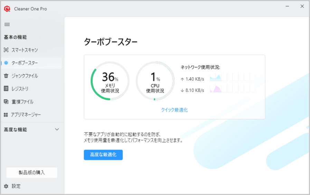Viewport: 310px width, 195px height.
Task: Click the CPU usage circular gauge
Action: coord(155,81)
